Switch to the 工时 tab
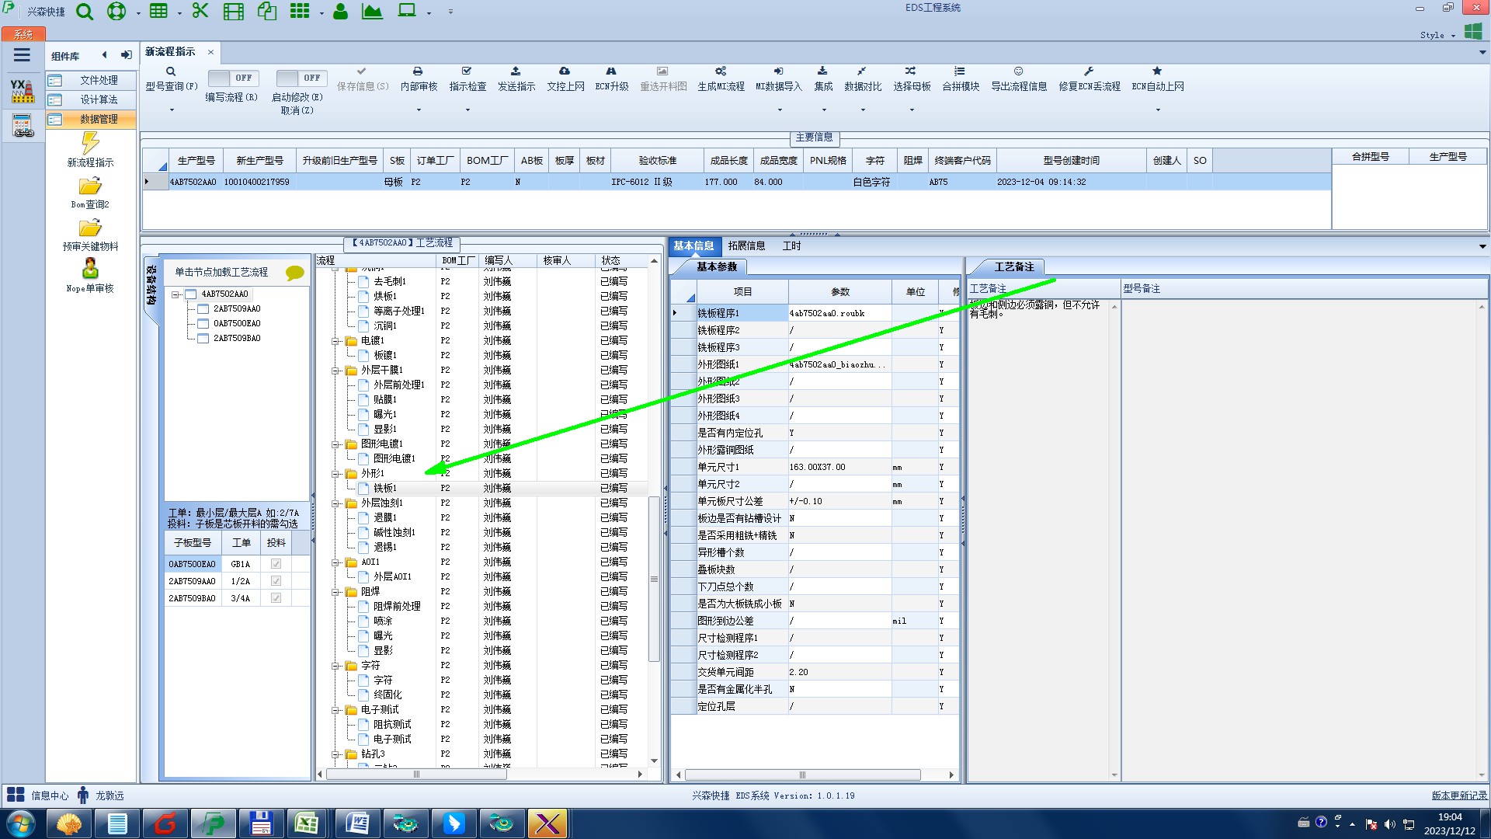Viewport: 1491px width, 839px height. point(791,246)
